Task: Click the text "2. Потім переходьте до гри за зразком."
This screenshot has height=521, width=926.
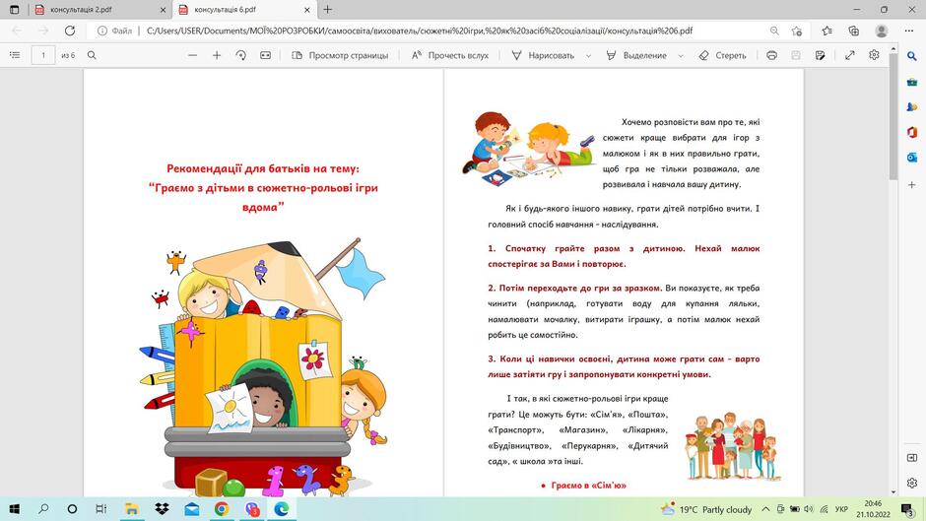Action: 574,288
